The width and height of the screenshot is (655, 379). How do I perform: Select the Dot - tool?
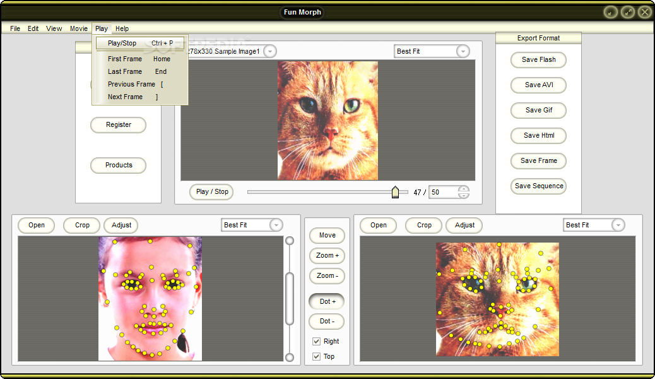327,322
